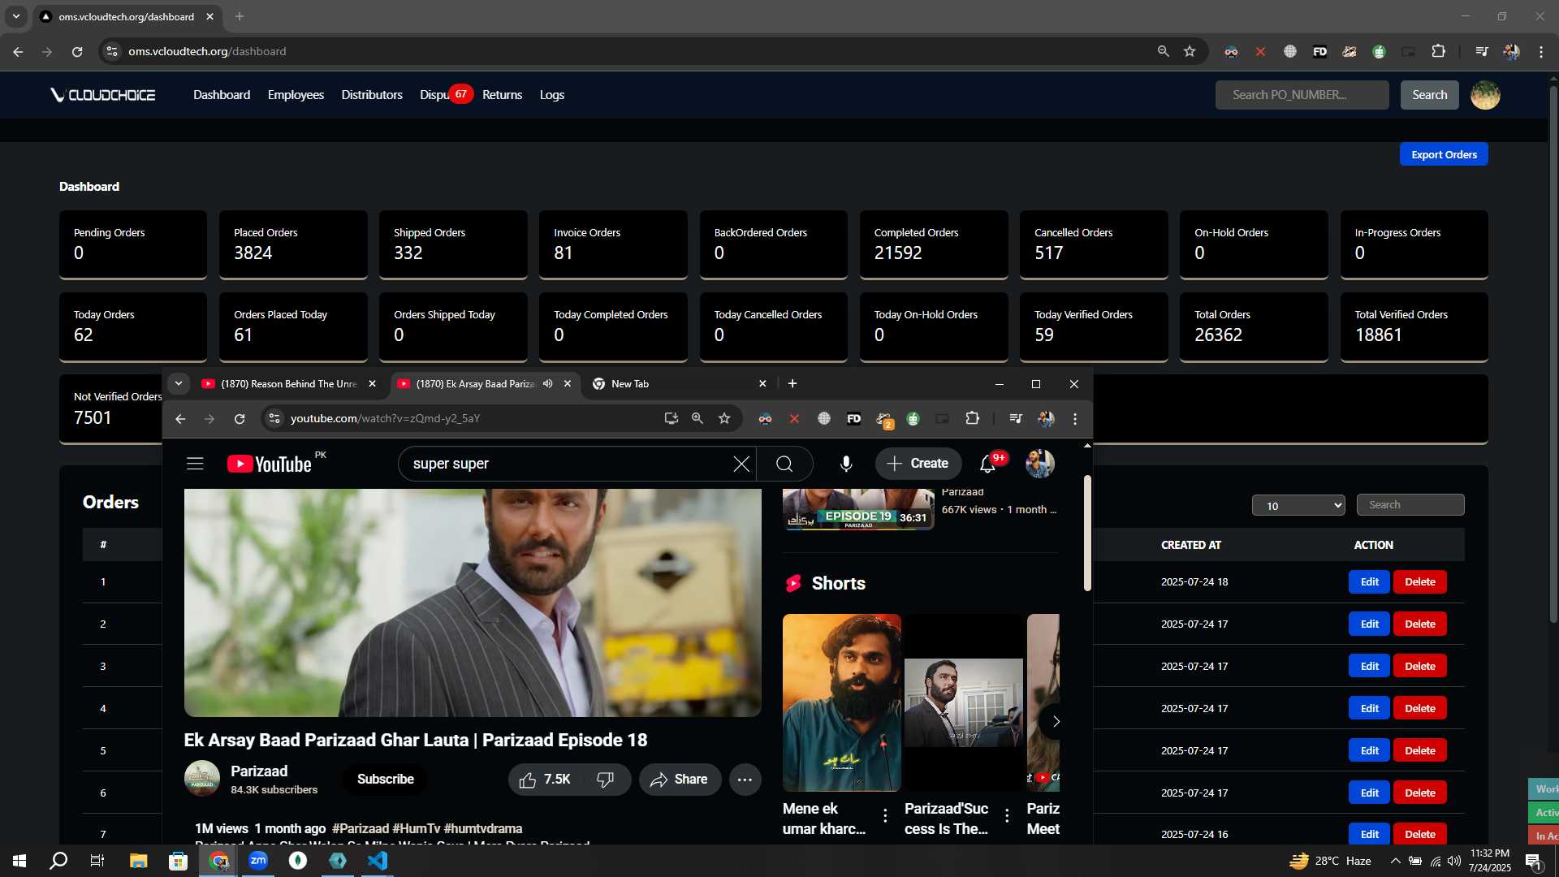The height and width of the screenshot is (877, 1559).
Task: Open the YouTube account avatar menu
Action: pyautogui.click(x=1039, y=464)
